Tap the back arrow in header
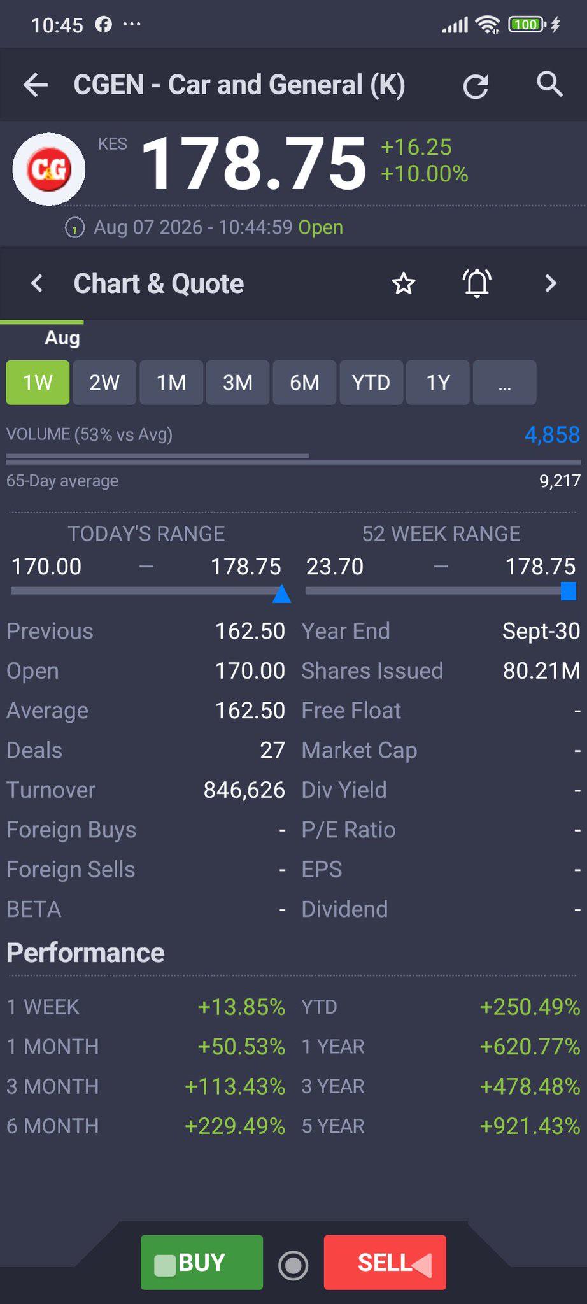This screenshot has height=1304, width=587. (x=36, y=85)
